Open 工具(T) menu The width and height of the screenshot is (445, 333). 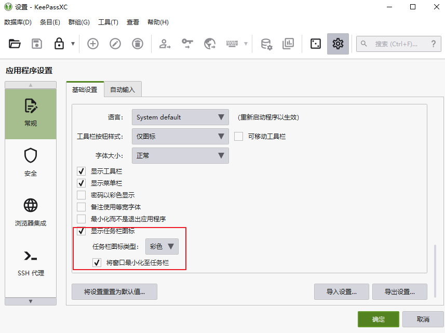108,22
